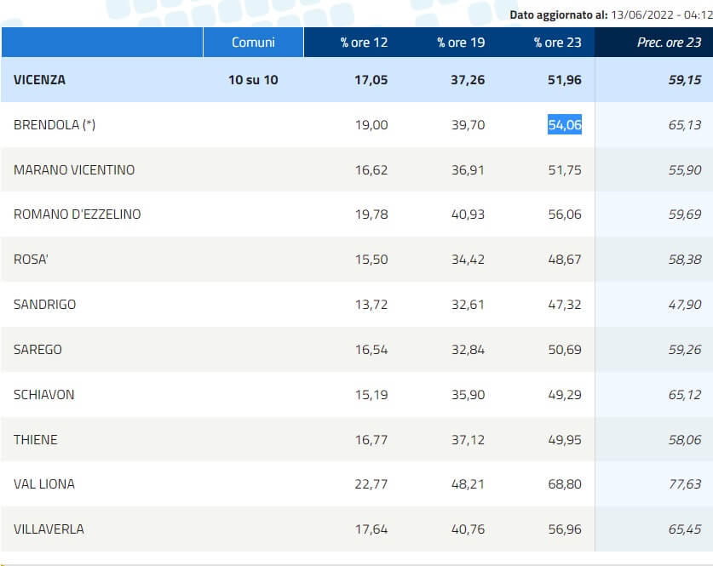Select the SAREGO municipality
This screenshot has height=566, width=713.
[37, 350]
